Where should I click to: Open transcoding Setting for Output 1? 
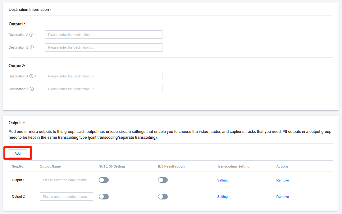coord(222,180)
